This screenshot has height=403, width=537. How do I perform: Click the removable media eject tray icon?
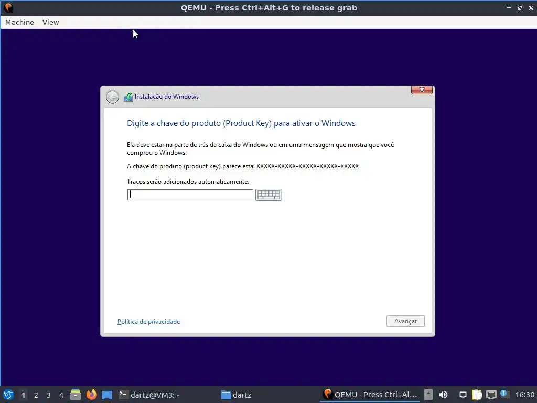point(428,395)
